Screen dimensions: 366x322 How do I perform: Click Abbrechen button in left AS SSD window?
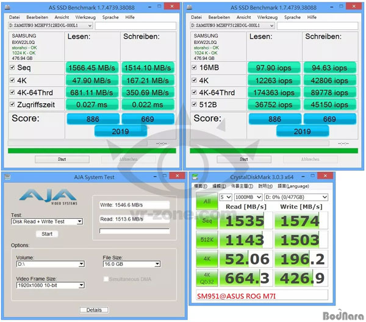pyautogui.click(x=129, y=159)
